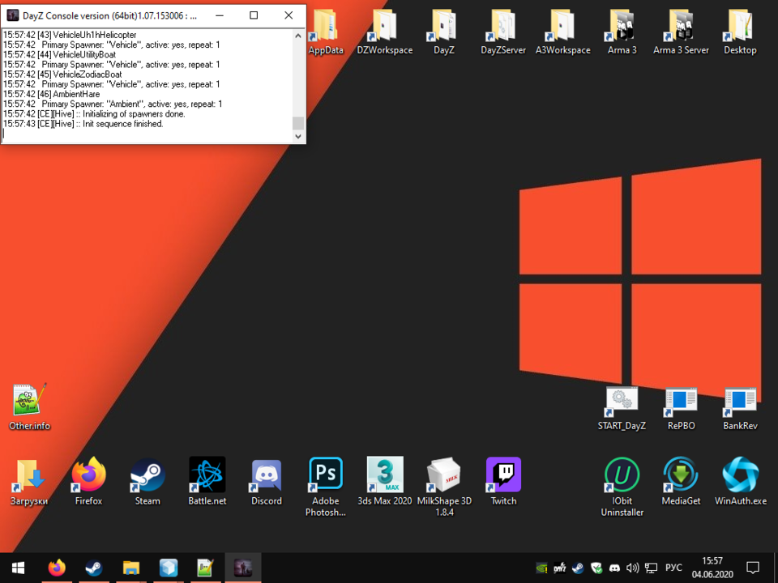
Task: Switch the РУС keyboard language indicator
Action: (x=673, y=568)
